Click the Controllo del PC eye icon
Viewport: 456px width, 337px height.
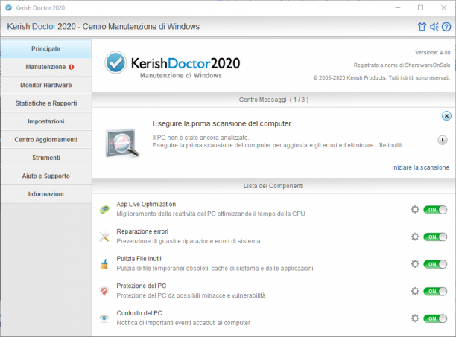(x=104, y=318)
